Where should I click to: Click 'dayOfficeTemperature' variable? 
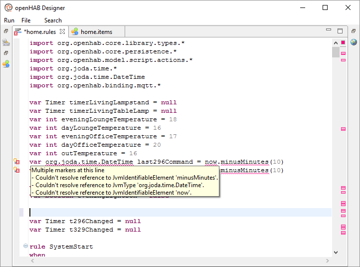[x=101, y=145]
